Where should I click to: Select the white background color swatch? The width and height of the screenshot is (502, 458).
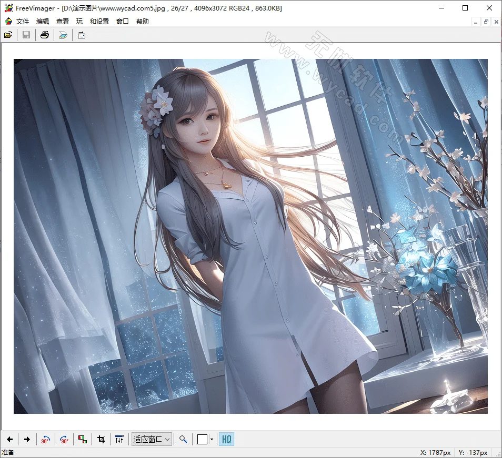coord(202,439)
